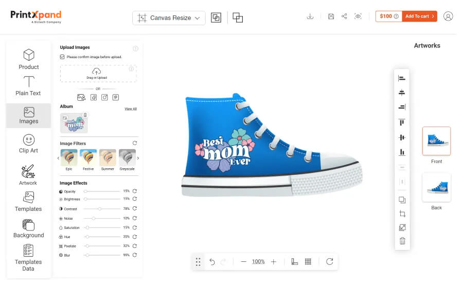Open the Canvas Resize dropdown
This screenshot has width=461, height=286.
click(169, 18)
